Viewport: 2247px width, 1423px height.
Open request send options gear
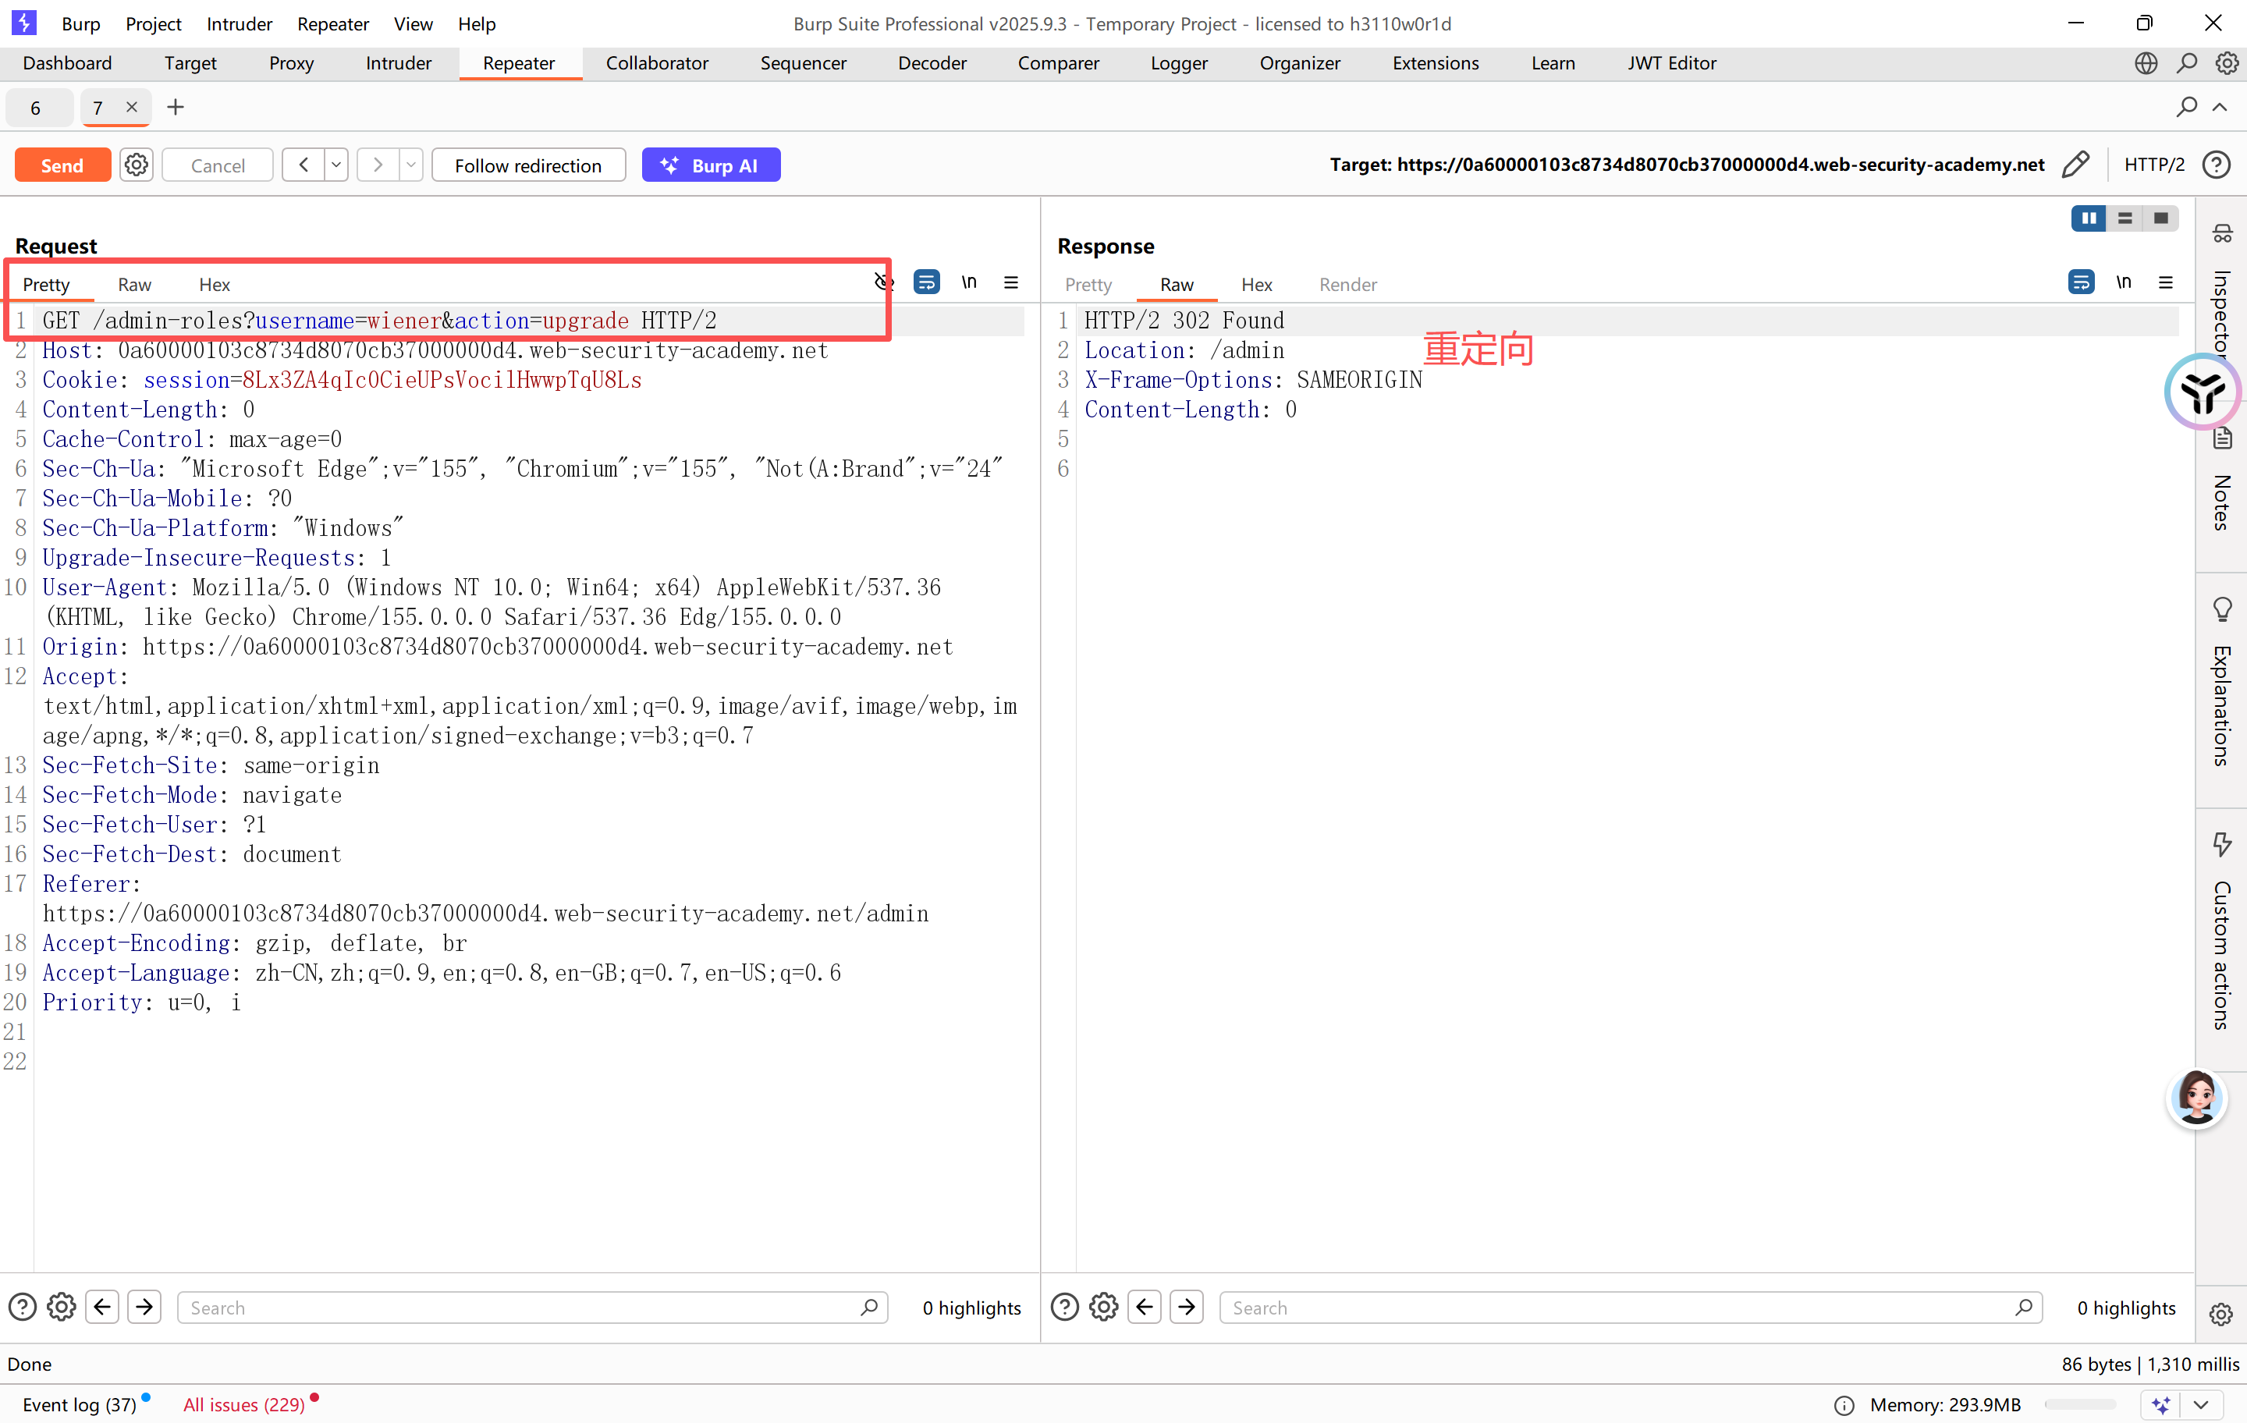pos(137,165)
